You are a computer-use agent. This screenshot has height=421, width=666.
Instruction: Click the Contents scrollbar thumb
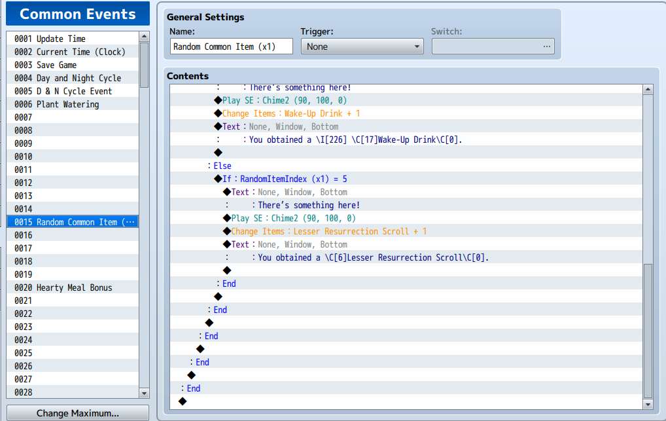pos(648,331)
